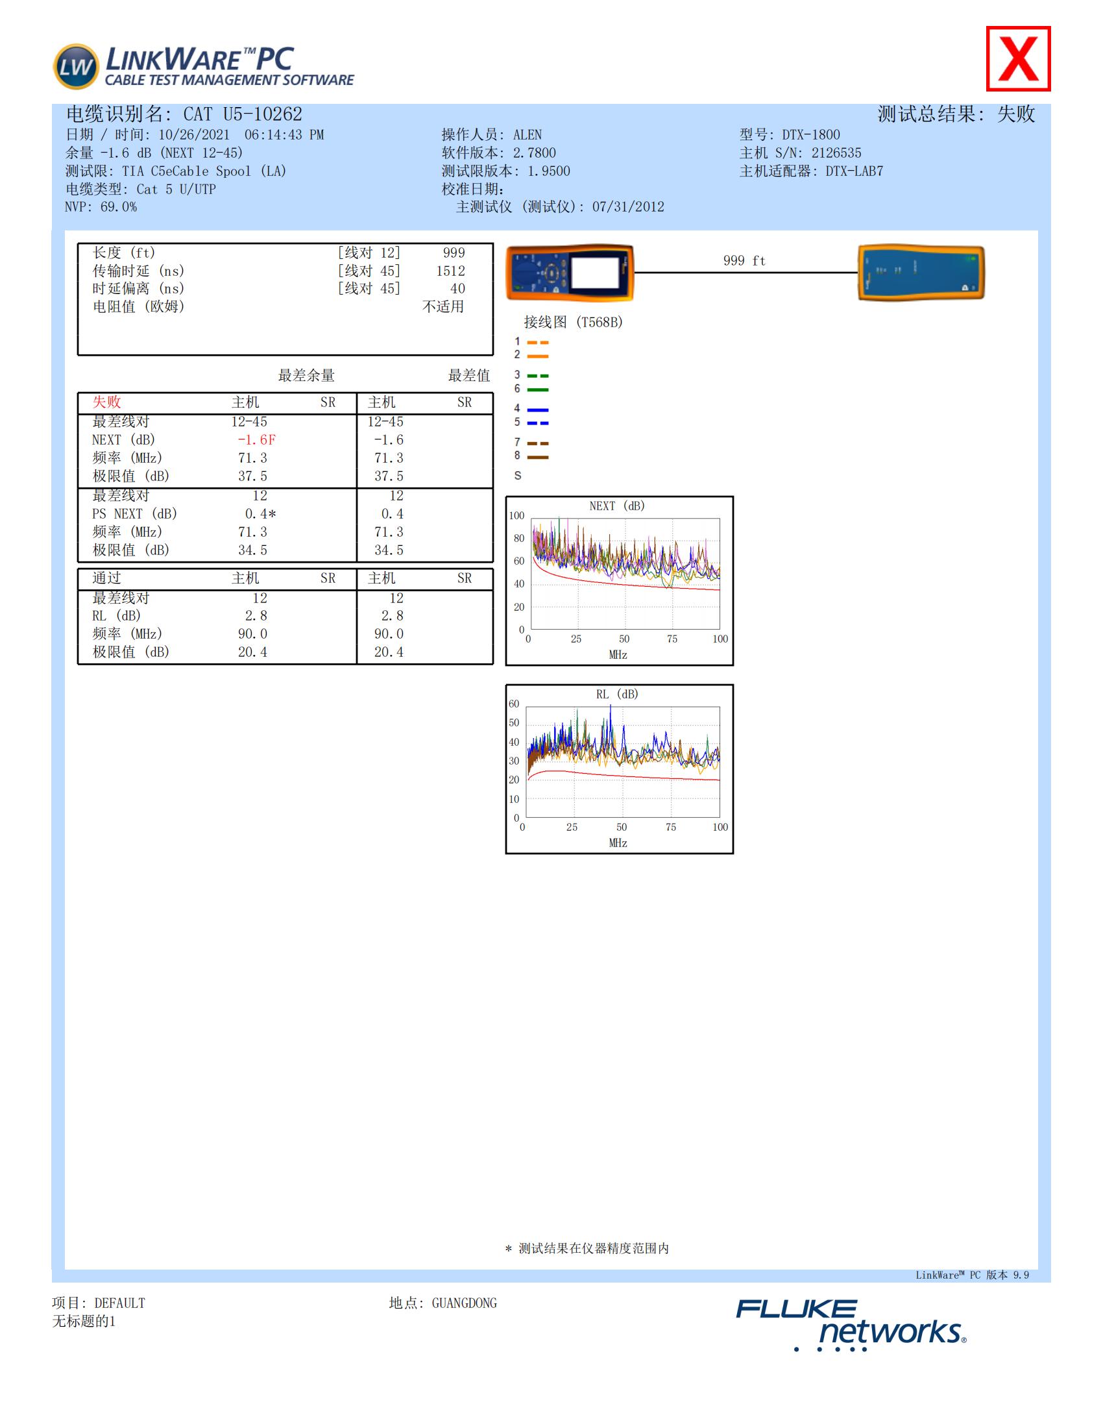
Task: Click the orange dashed wire for pin 1
Action: 537,343
